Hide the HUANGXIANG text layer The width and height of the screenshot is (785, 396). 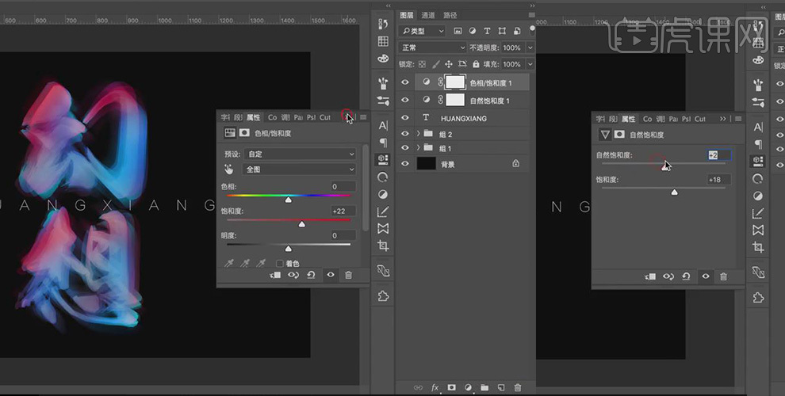pos(405,118)
